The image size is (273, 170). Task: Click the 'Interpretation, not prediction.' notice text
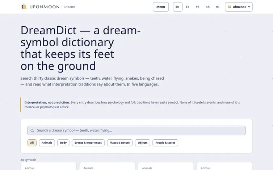(47, 103)
